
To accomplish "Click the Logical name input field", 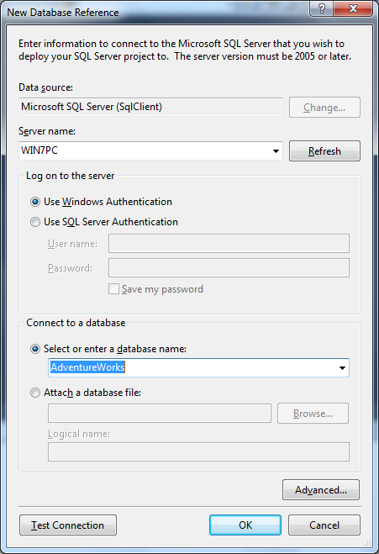I will pos(198,452).
